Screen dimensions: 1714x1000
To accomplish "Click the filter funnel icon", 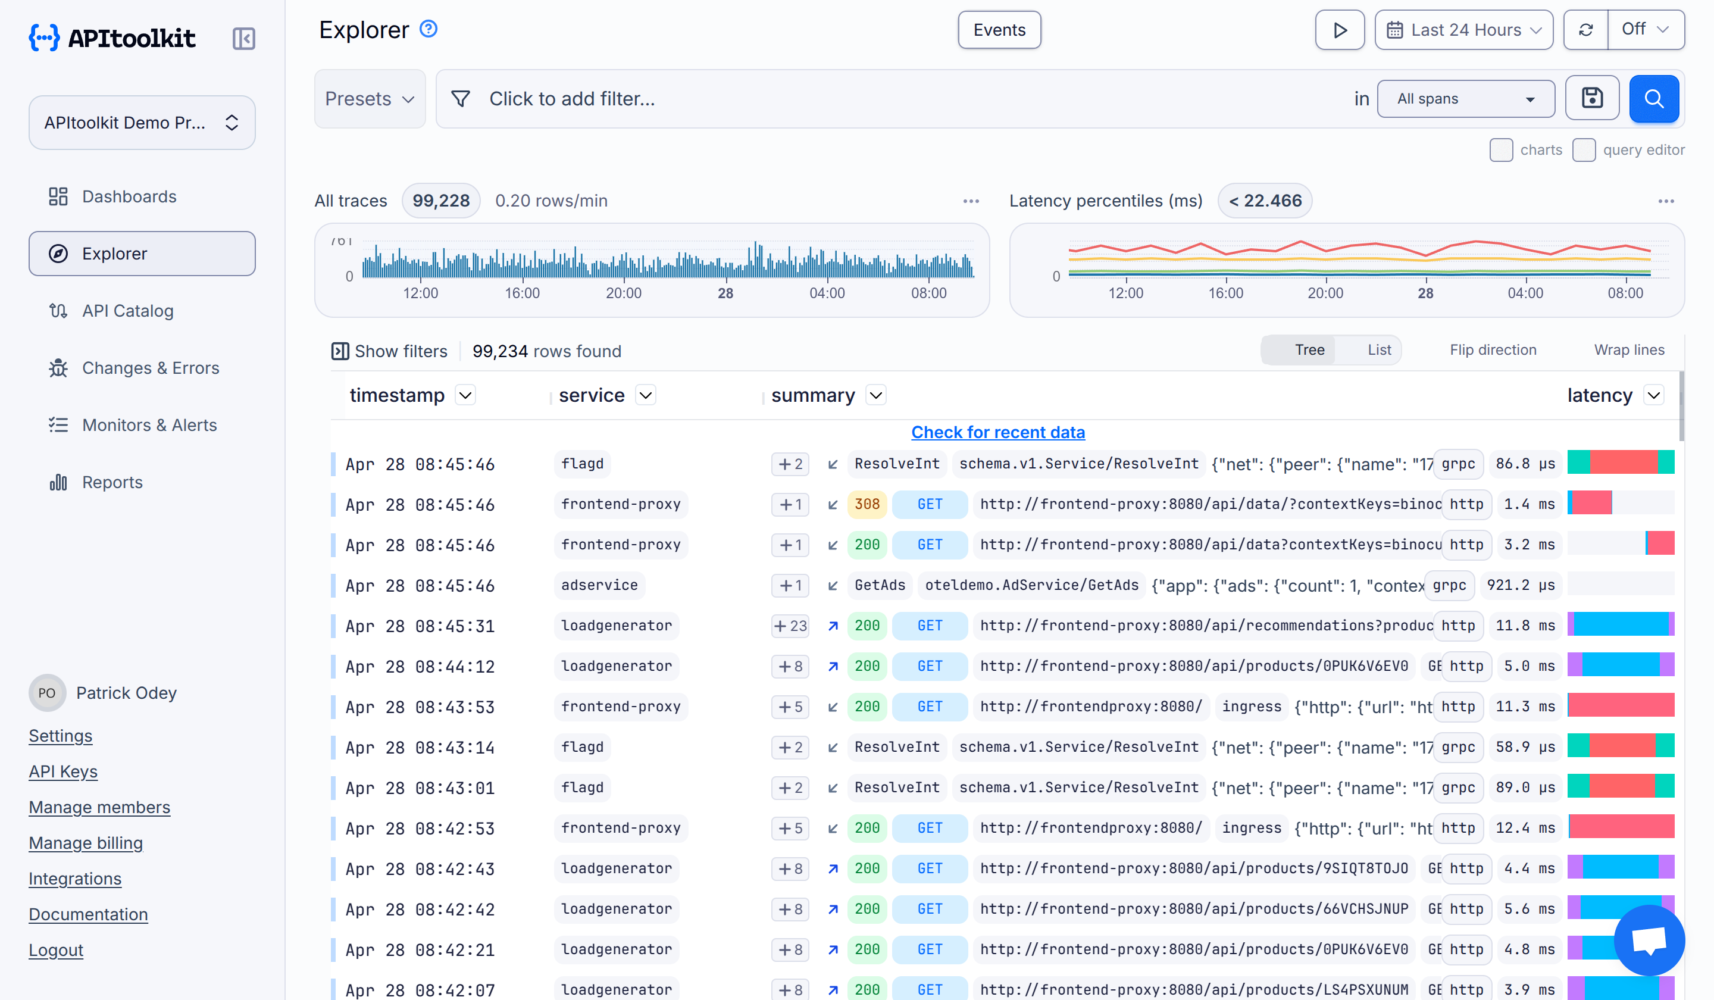I will 461,99.
